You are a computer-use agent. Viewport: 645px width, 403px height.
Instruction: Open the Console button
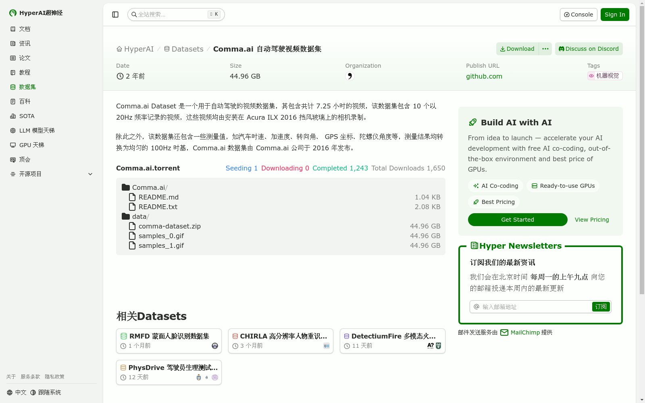(x=578, y=15)
